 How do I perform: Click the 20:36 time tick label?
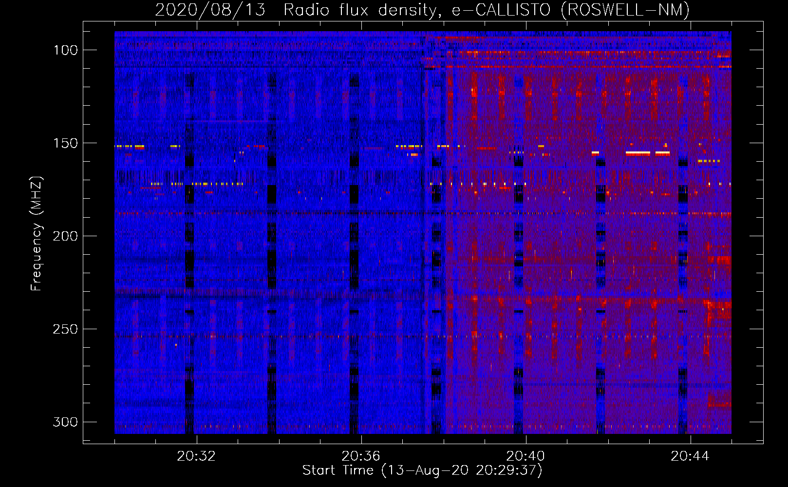[x=361, y=456]
